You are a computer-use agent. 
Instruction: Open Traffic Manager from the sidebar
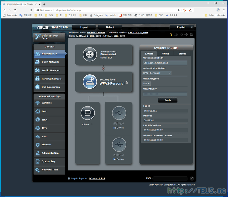click(49, 70)
